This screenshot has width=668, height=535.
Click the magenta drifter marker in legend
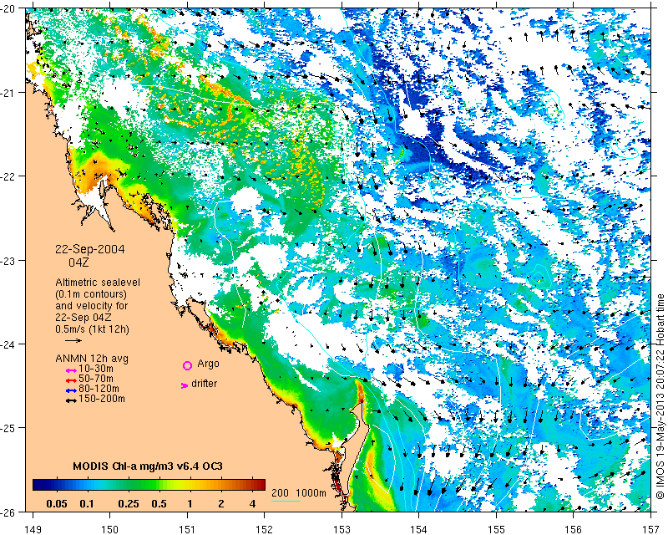coord(185,385)
